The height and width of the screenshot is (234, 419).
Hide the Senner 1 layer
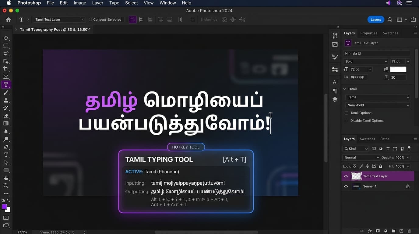[346, 186]
